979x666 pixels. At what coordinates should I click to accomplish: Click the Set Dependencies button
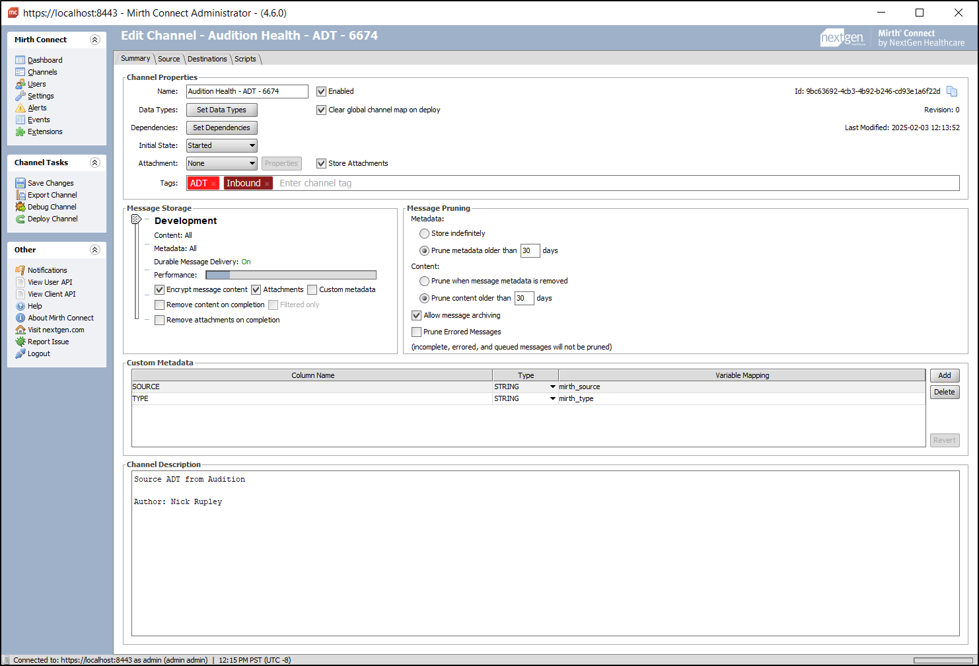tap(222, 128)
